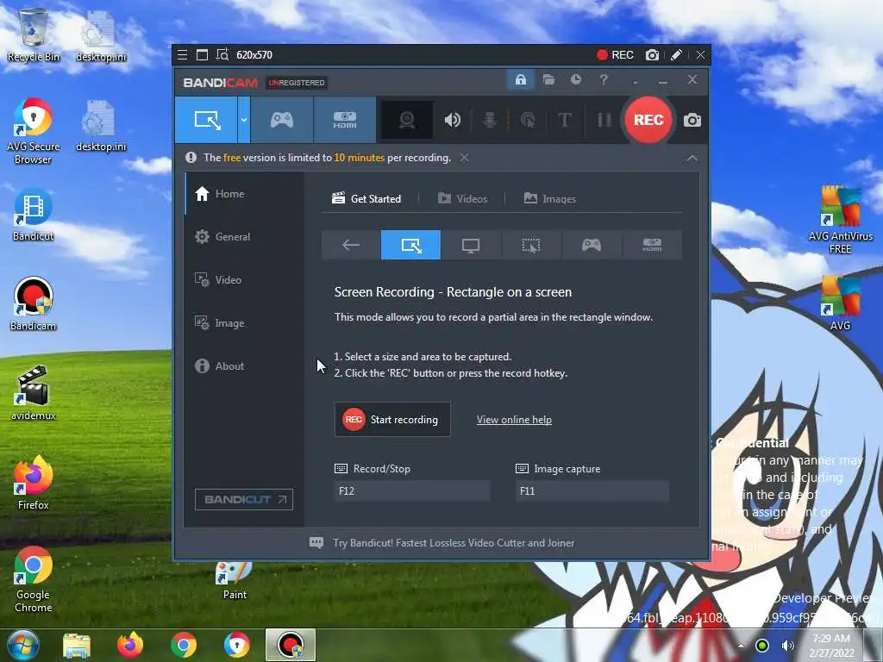Image resolution: width=883 pixels, height=662 pixels.
Task: Open the BANDICUT link button
Action: tap(244, 499)
